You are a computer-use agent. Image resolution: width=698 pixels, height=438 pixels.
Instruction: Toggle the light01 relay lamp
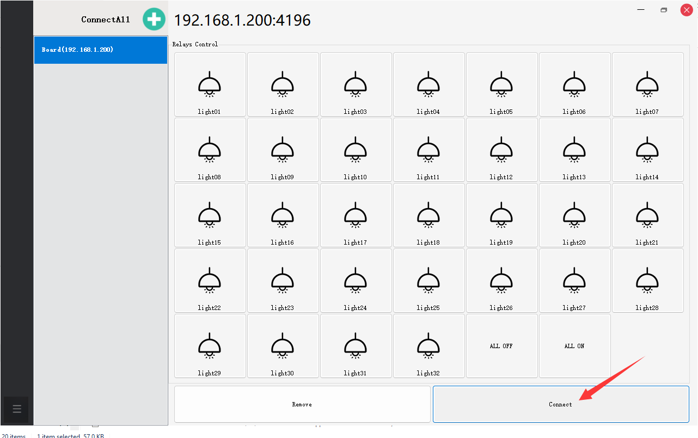pyautogui.click(x=210, y=84)
